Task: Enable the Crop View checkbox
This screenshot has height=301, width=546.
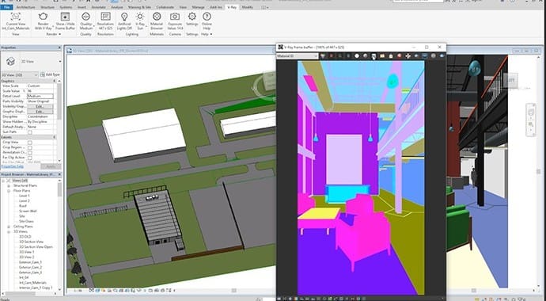Action: coord(30,143)
